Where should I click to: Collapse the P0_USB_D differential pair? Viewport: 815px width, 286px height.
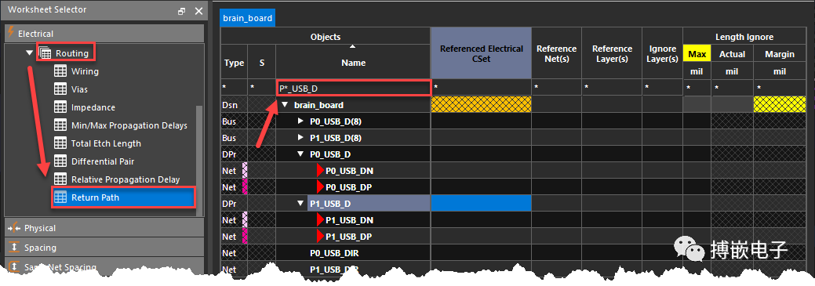[300, 154]
